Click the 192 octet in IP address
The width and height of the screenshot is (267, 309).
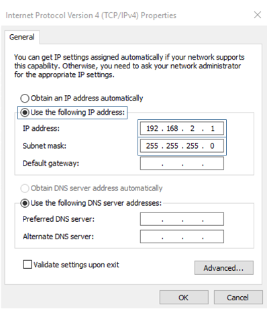click(x=152, y=129)
